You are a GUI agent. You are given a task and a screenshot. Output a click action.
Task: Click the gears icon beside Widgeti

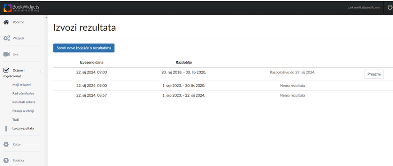6,38
